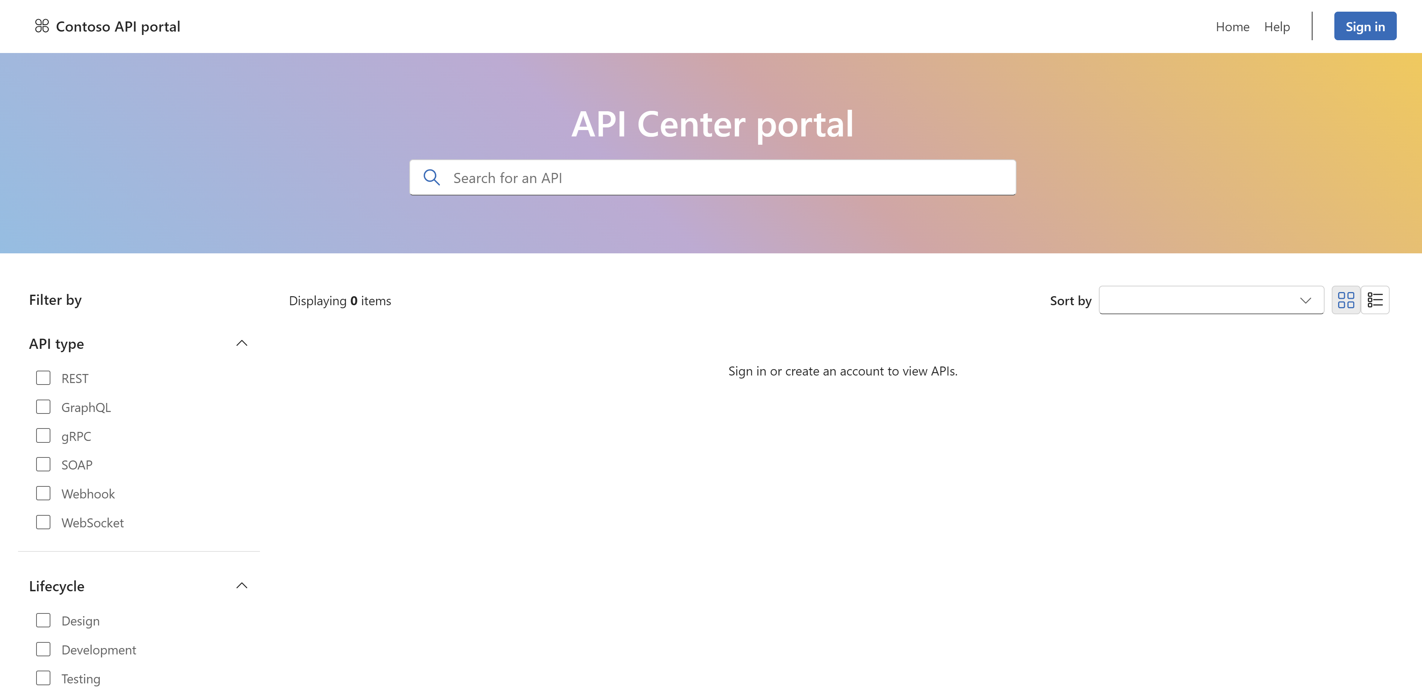
Task: Click the Search for an API input field
Action: pos(713,177)
